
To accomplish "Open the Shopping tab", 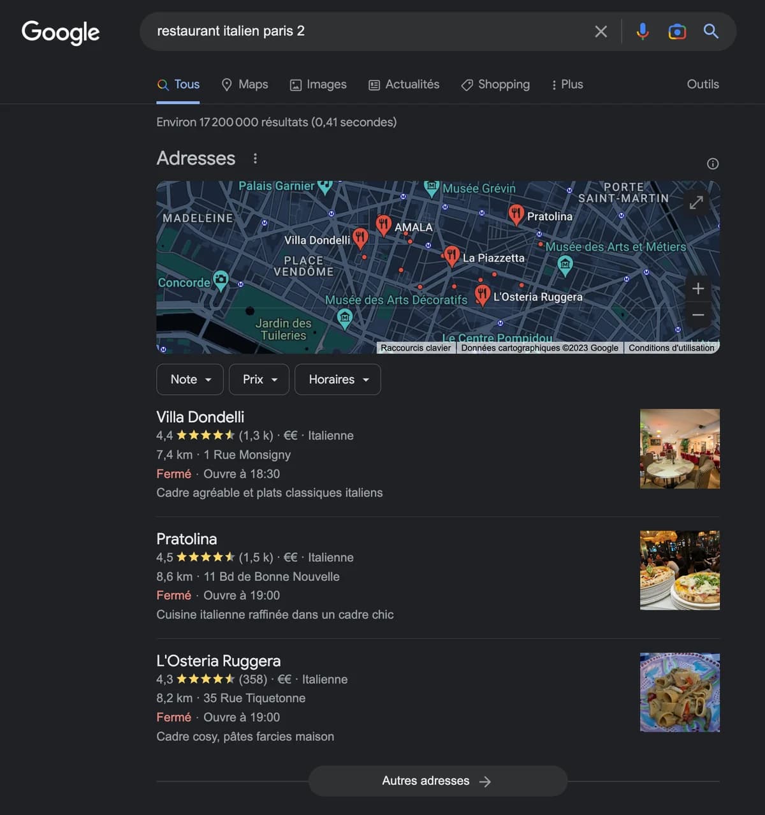I will [495, 84].
